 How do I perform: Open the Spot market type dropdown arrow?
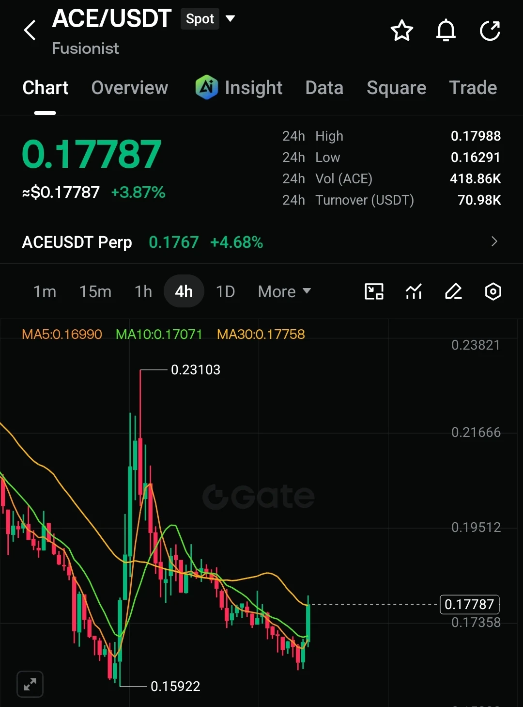(x=231, y=19)
